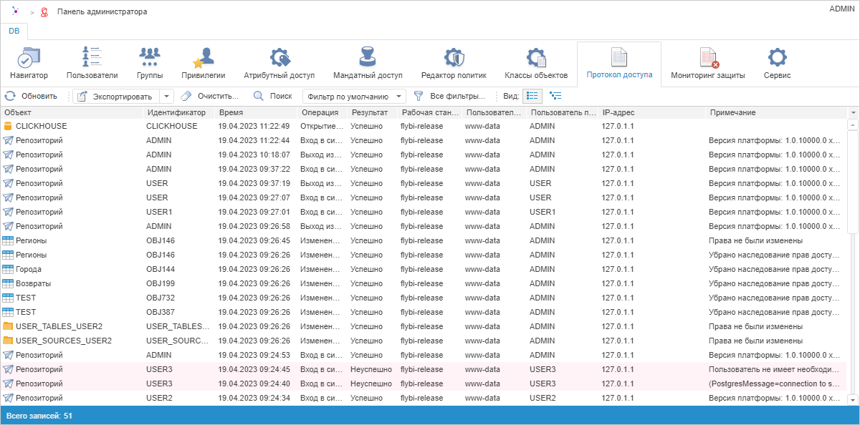Screen dimensions: 860x425
Task: Select the DB tab
Action: pyautogui.click(x=14, y=31)
